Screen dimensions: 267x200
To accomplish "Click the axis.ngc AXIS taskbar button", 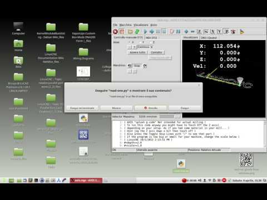I will point(86,180).
